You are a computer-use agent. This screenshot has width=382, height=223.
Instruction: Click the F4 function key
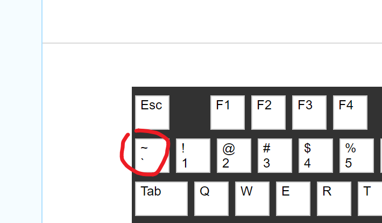click(350, 113)
